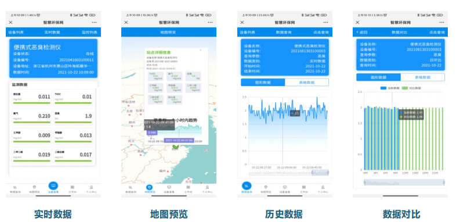The width and height of the screenshot is (467, 222).
Task: Select 图形数据 segment in comparison screen
Action: click(379, 77)
